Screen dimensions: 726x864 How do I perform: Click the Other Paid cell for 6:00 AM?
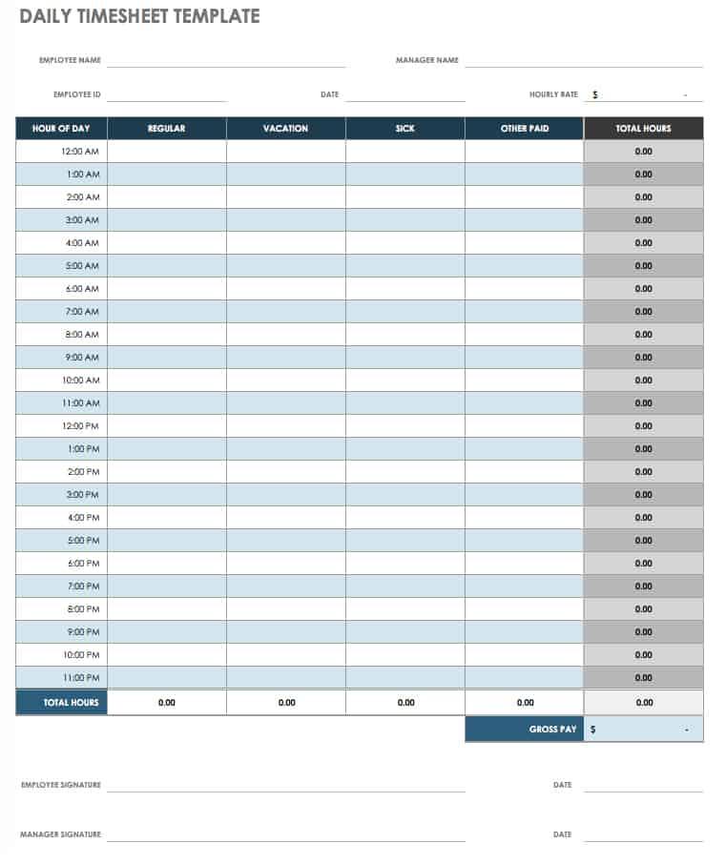(525, 289)
